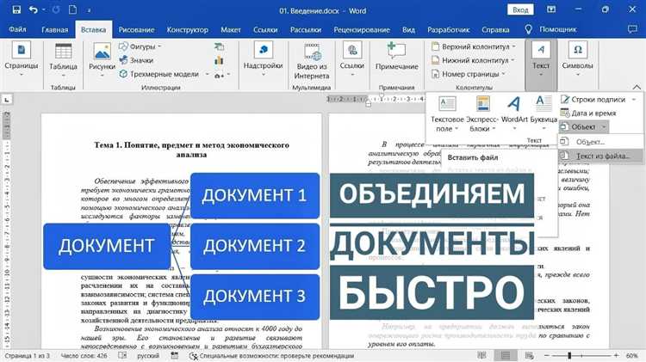Insert a chart with the bar chart icon
646x362 pixels.
click(x=219, y=61)
